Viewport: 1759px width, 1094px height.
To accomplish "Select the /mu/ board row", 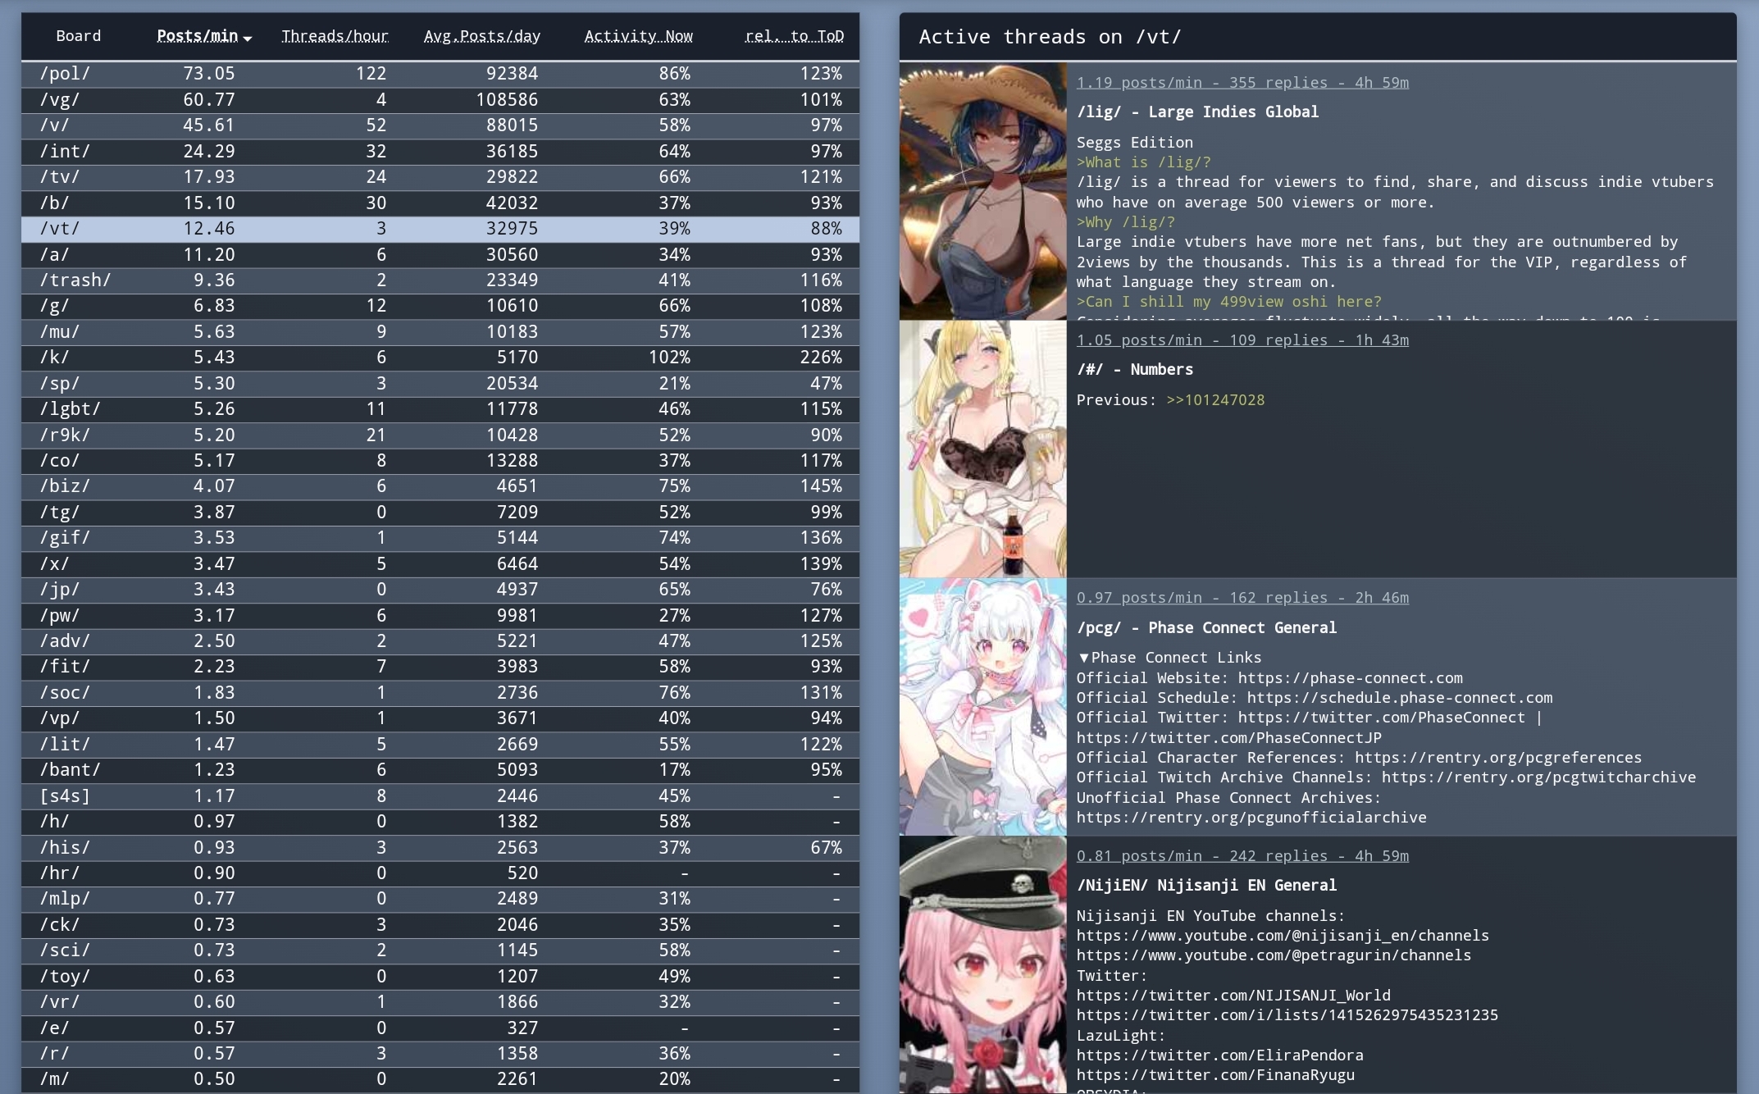I will coord(440,332).
